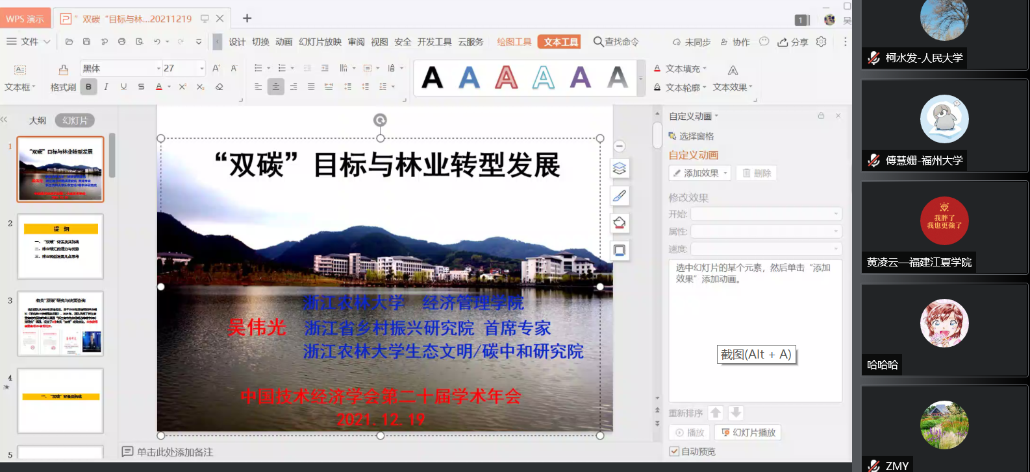The height and width of the screenshot is (472, 1030).
Task: Select slide 2 thumbnail titled 提纲
Action: [60, 246]
